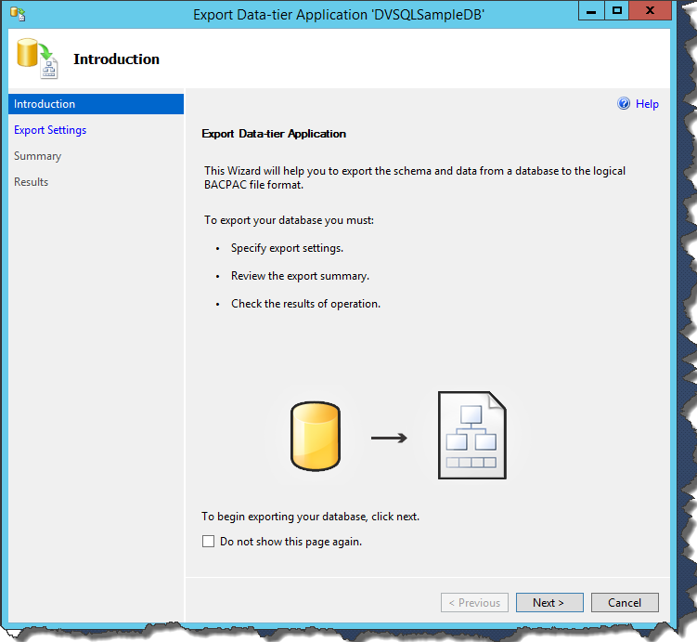Go to Export Settings step
This screenshot has height=642, width=697.
[50, 130]
